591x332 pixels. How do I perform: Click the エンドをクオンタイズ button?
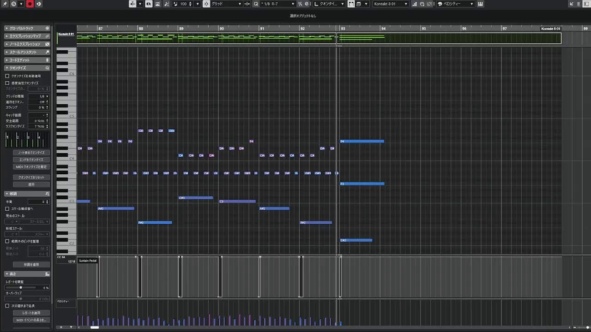[31, 160]
